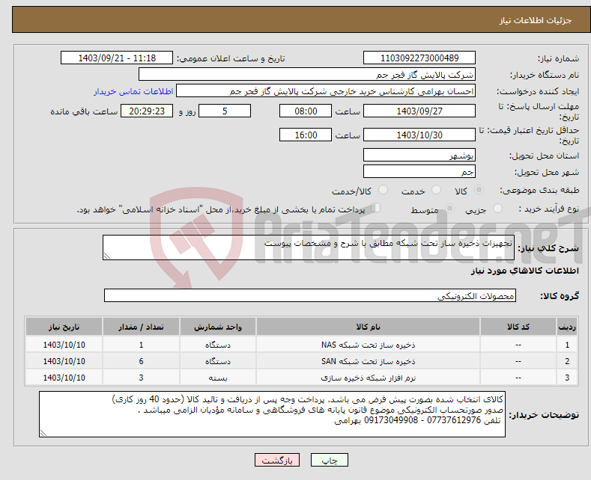The image size is (591, 480).
Task: Select the خدمت radio button
Action: coord(436,190)
